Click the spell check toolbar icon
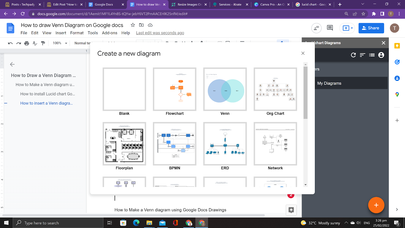 35,43
